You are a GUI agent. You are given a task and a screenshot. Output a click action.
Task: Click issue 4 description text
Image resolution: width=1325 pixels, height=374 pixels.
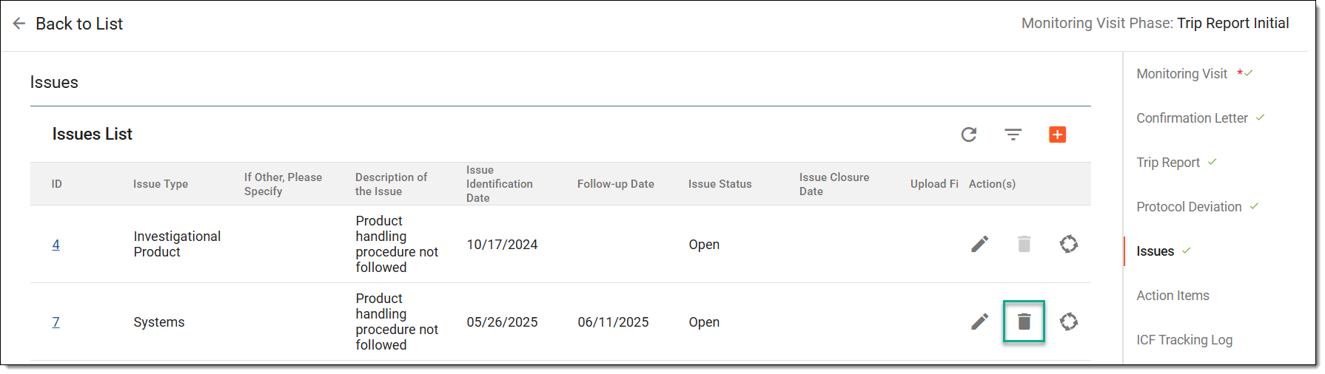click(x=397, y=244)
